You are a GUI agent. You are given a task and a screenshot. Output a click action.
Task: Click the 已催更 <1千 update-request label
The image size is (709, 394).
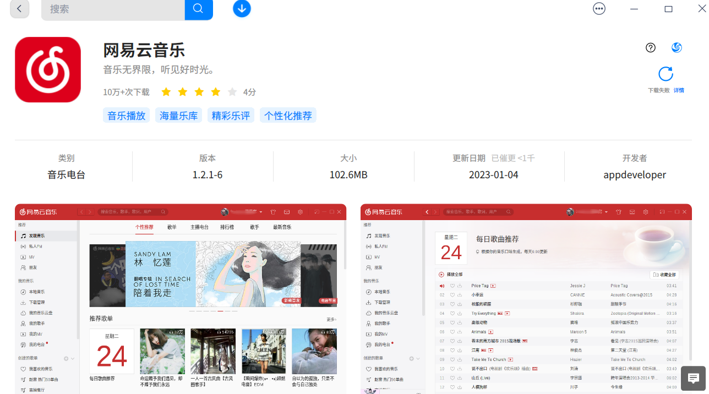(513, 158)
